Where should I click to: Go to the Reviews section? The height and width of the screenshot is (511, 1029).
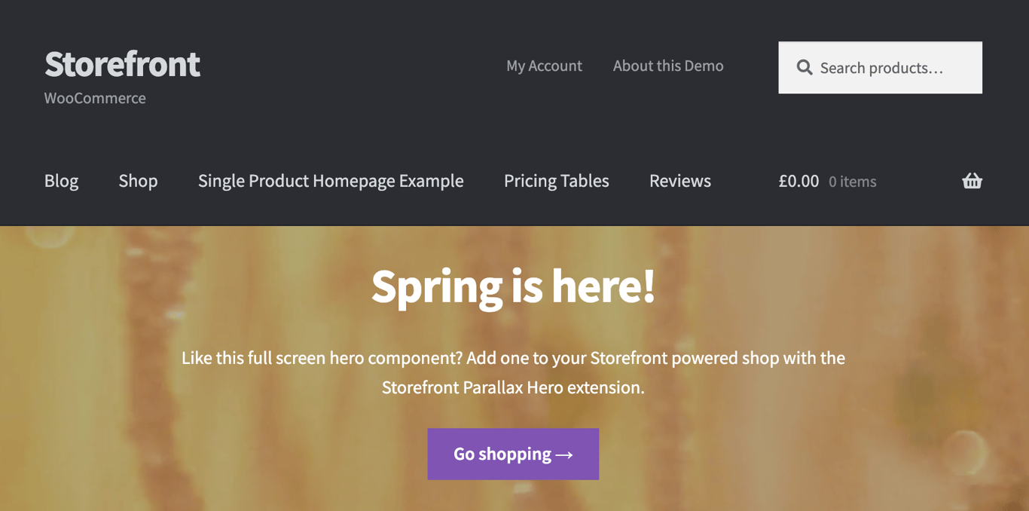pos(679,181)
